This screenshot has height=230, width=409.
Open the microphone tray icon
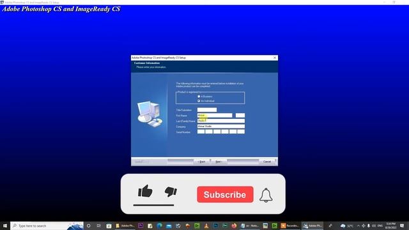[x=369, y=226]
